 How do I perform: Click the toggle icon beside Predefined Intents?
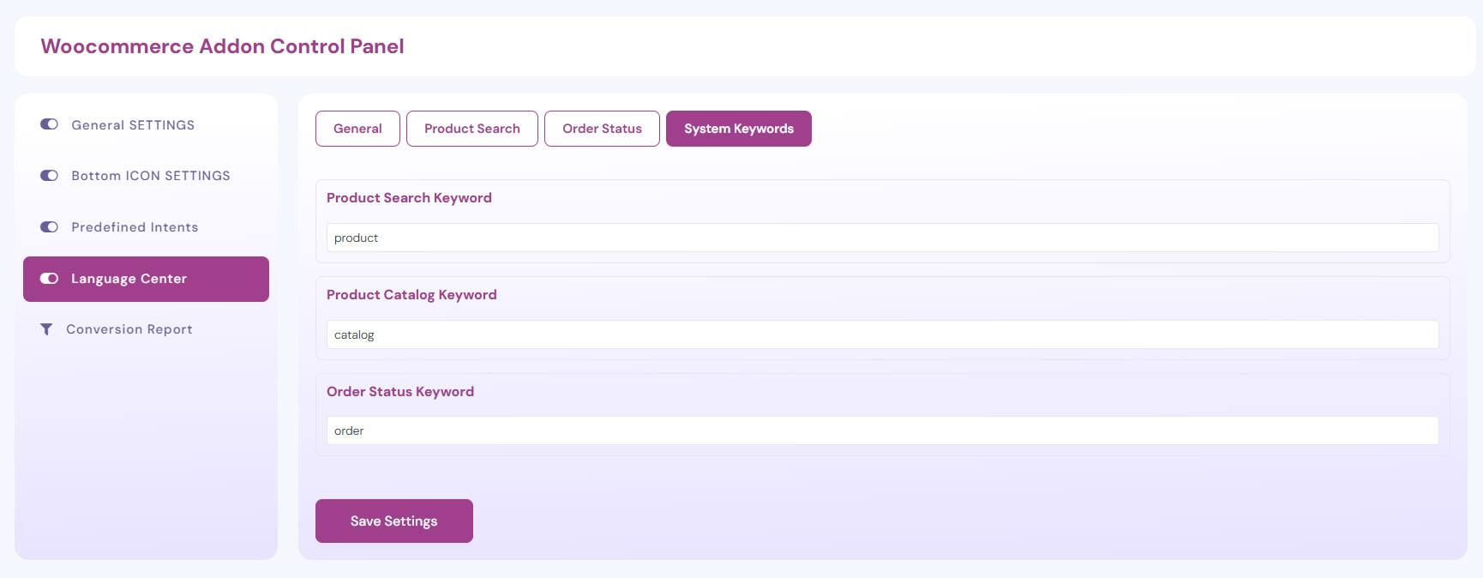(49, 227)
